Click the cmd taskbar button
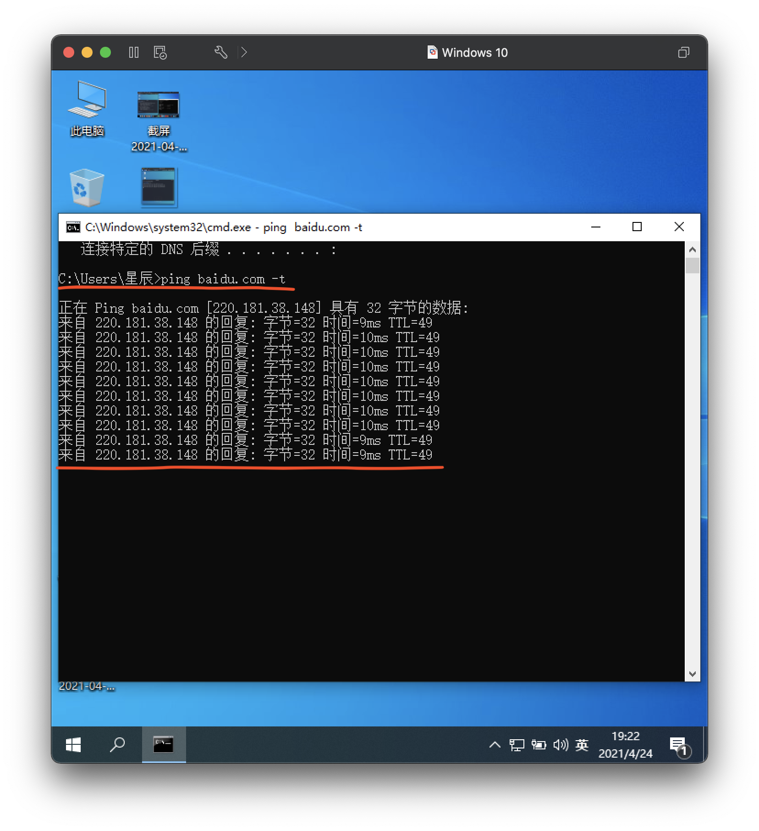 [x=164, y=744]
